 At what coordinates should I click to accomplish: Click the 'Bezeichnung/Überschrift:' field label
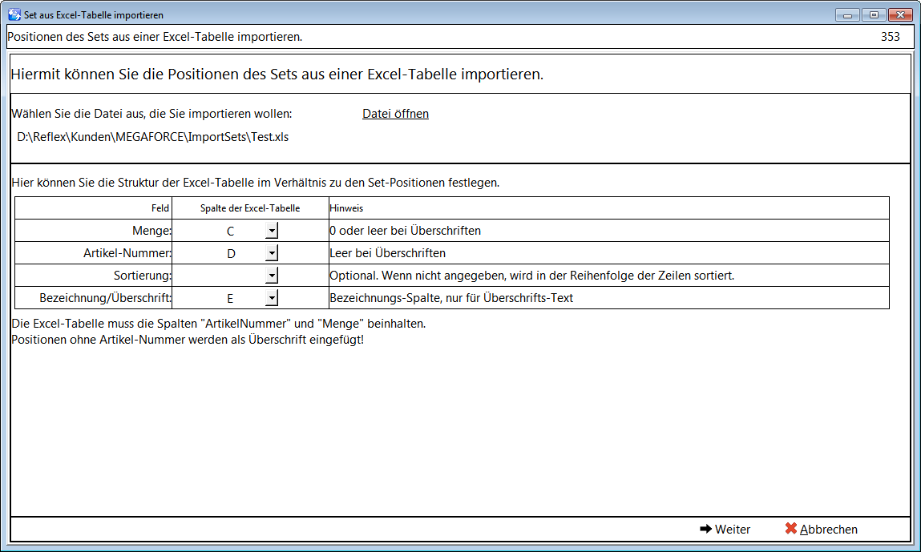click(x=106, y=298)
